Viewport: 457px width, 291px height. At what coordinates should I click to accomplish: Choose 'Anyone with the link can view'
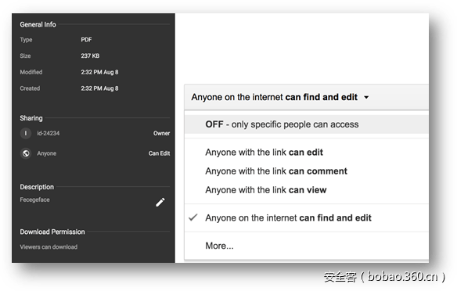[266, 190]
